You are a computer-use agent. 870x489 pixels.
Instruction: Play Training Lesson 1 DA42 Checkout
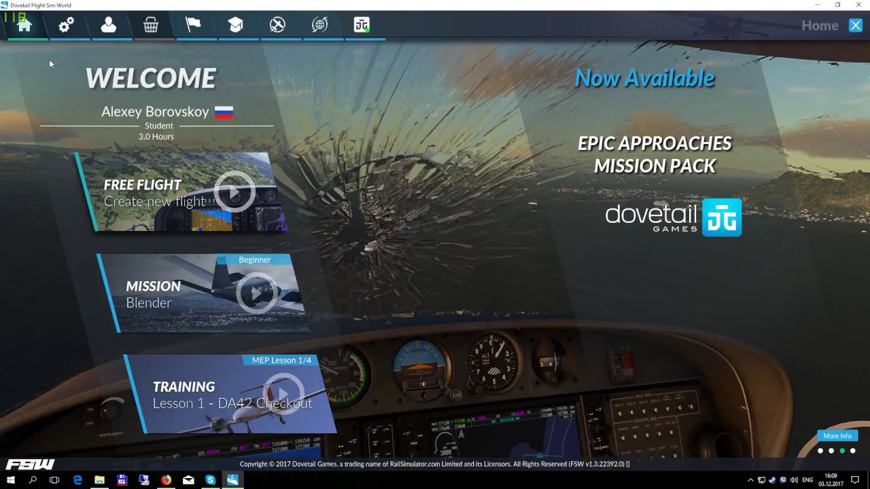coord(283,394)
